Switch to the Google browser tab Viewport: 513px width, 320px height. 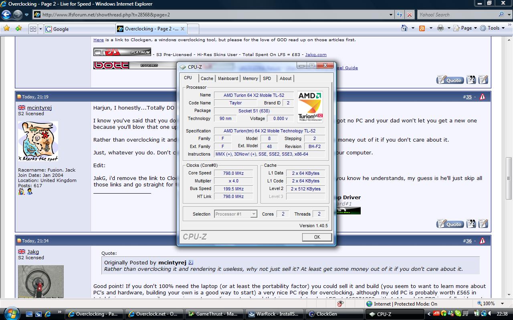[x=80, y=29]
